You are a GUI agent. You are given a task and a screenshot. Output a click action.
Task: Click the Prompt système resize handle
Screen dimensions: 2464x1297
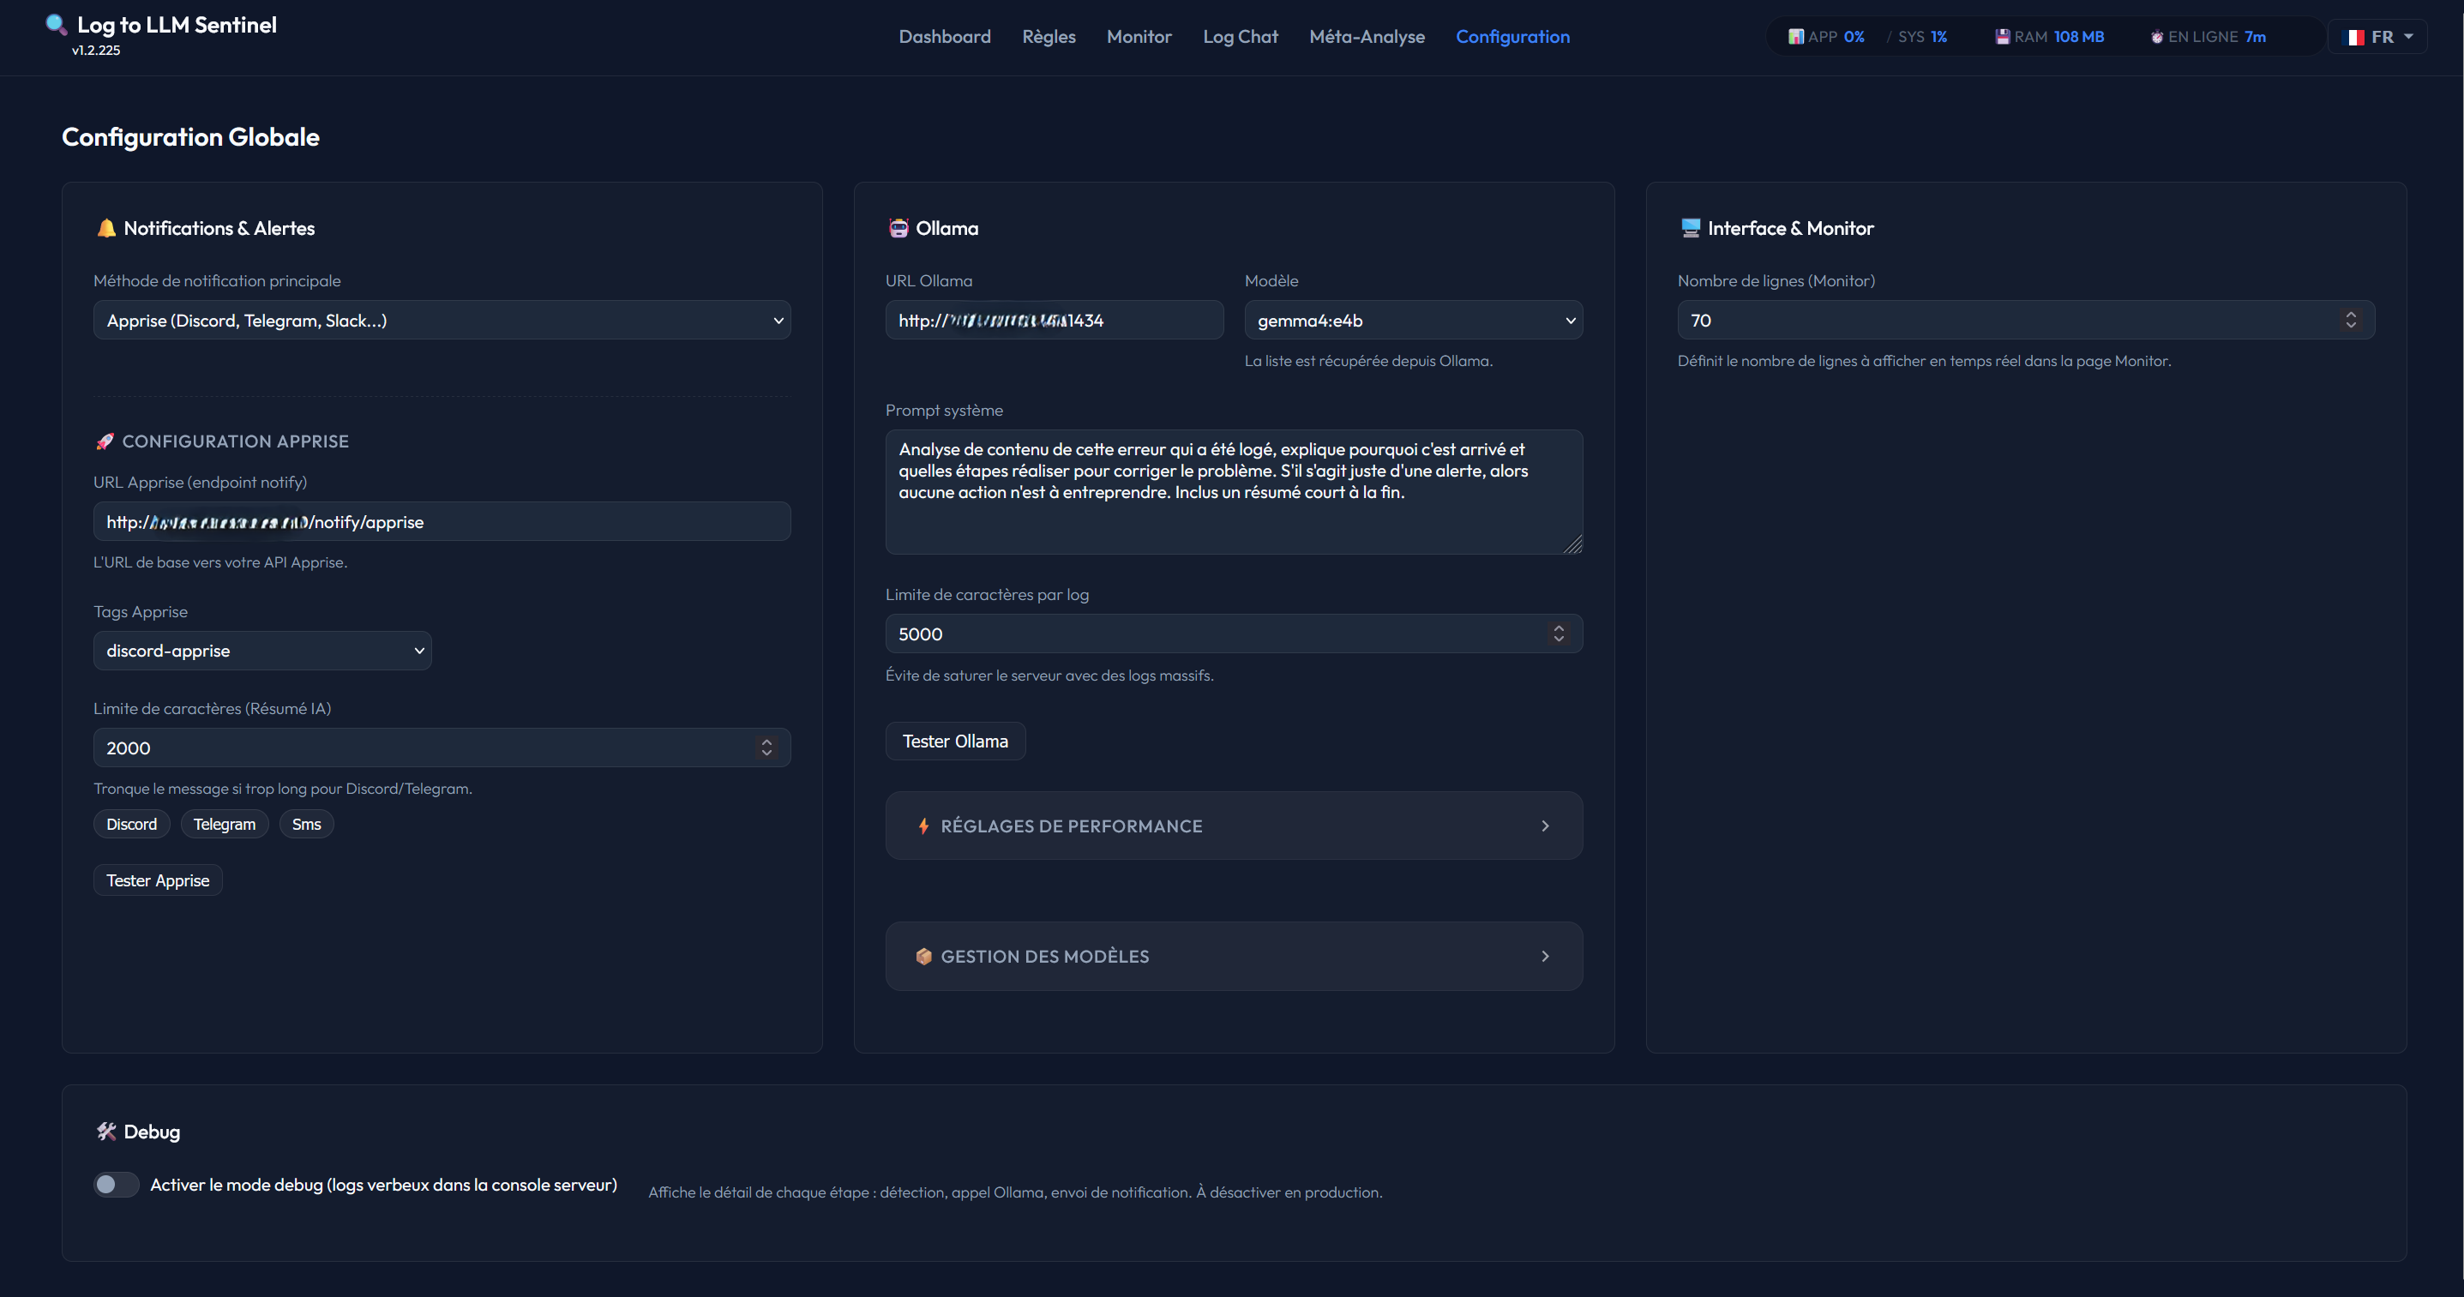(1573, 545)
